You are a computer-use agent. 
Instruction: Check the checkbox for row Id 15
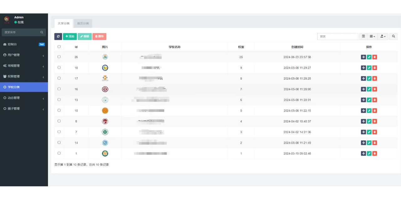click(59, 110)
